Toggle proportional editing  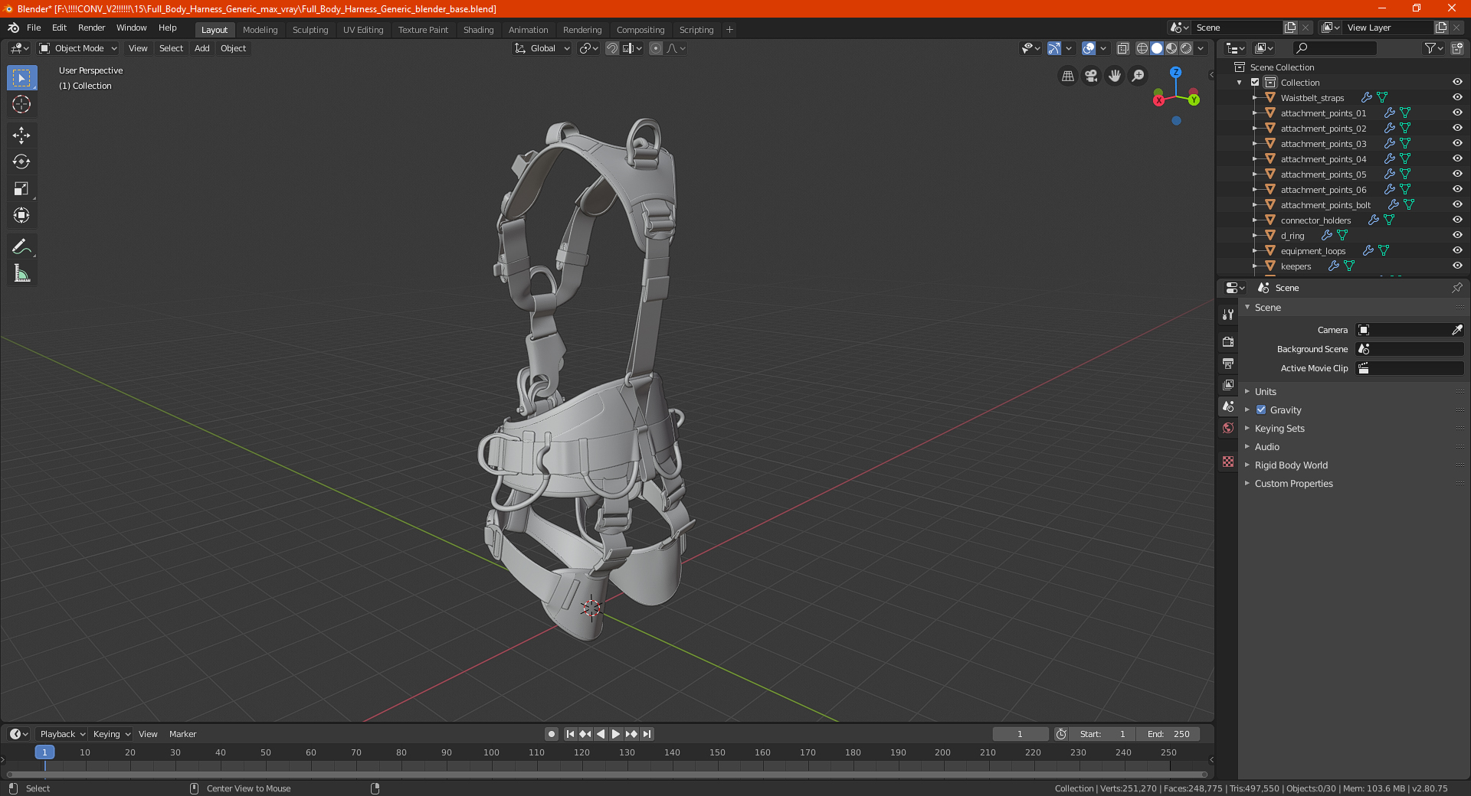(x=656, y=48)
